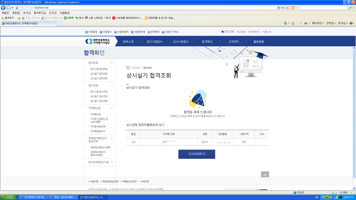Select the 정기시험접수 navigation tab
The image size is (356, 200).
coord(154,42)
